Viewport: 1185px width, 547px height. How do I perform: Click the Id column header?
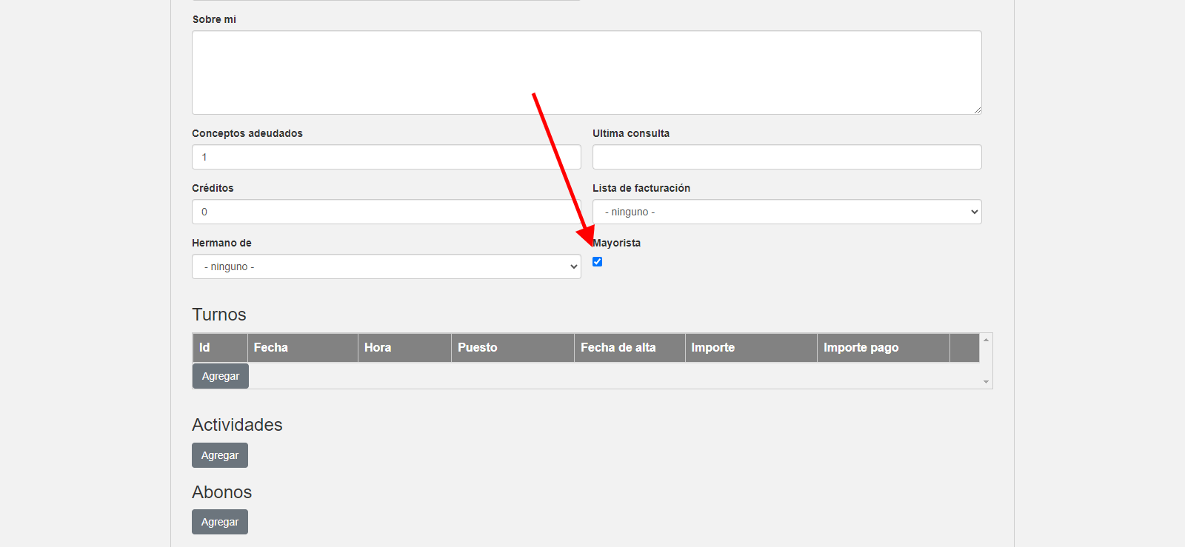pyautogui.click(x=219, y=348)
